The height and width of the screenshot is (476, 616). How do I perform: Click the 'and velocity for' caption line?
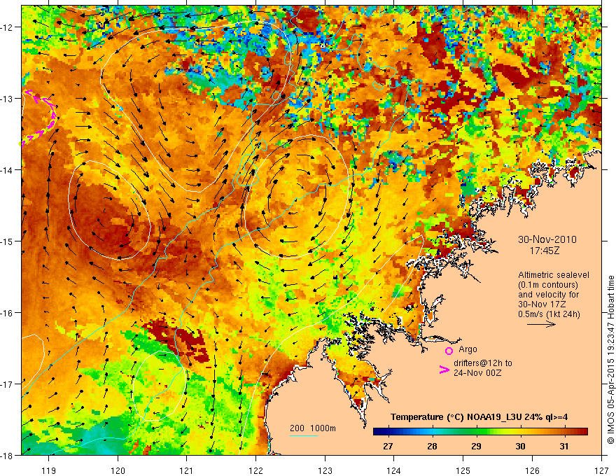pos(548,295)
